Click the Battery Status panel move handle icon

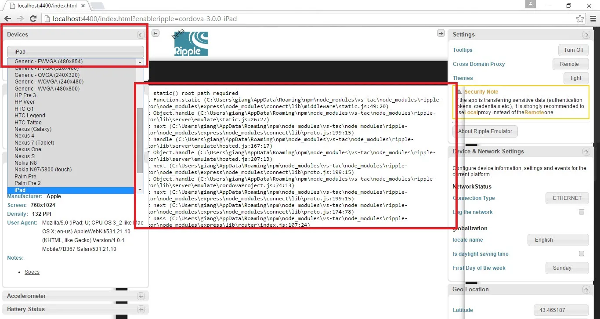click(141, 309)
